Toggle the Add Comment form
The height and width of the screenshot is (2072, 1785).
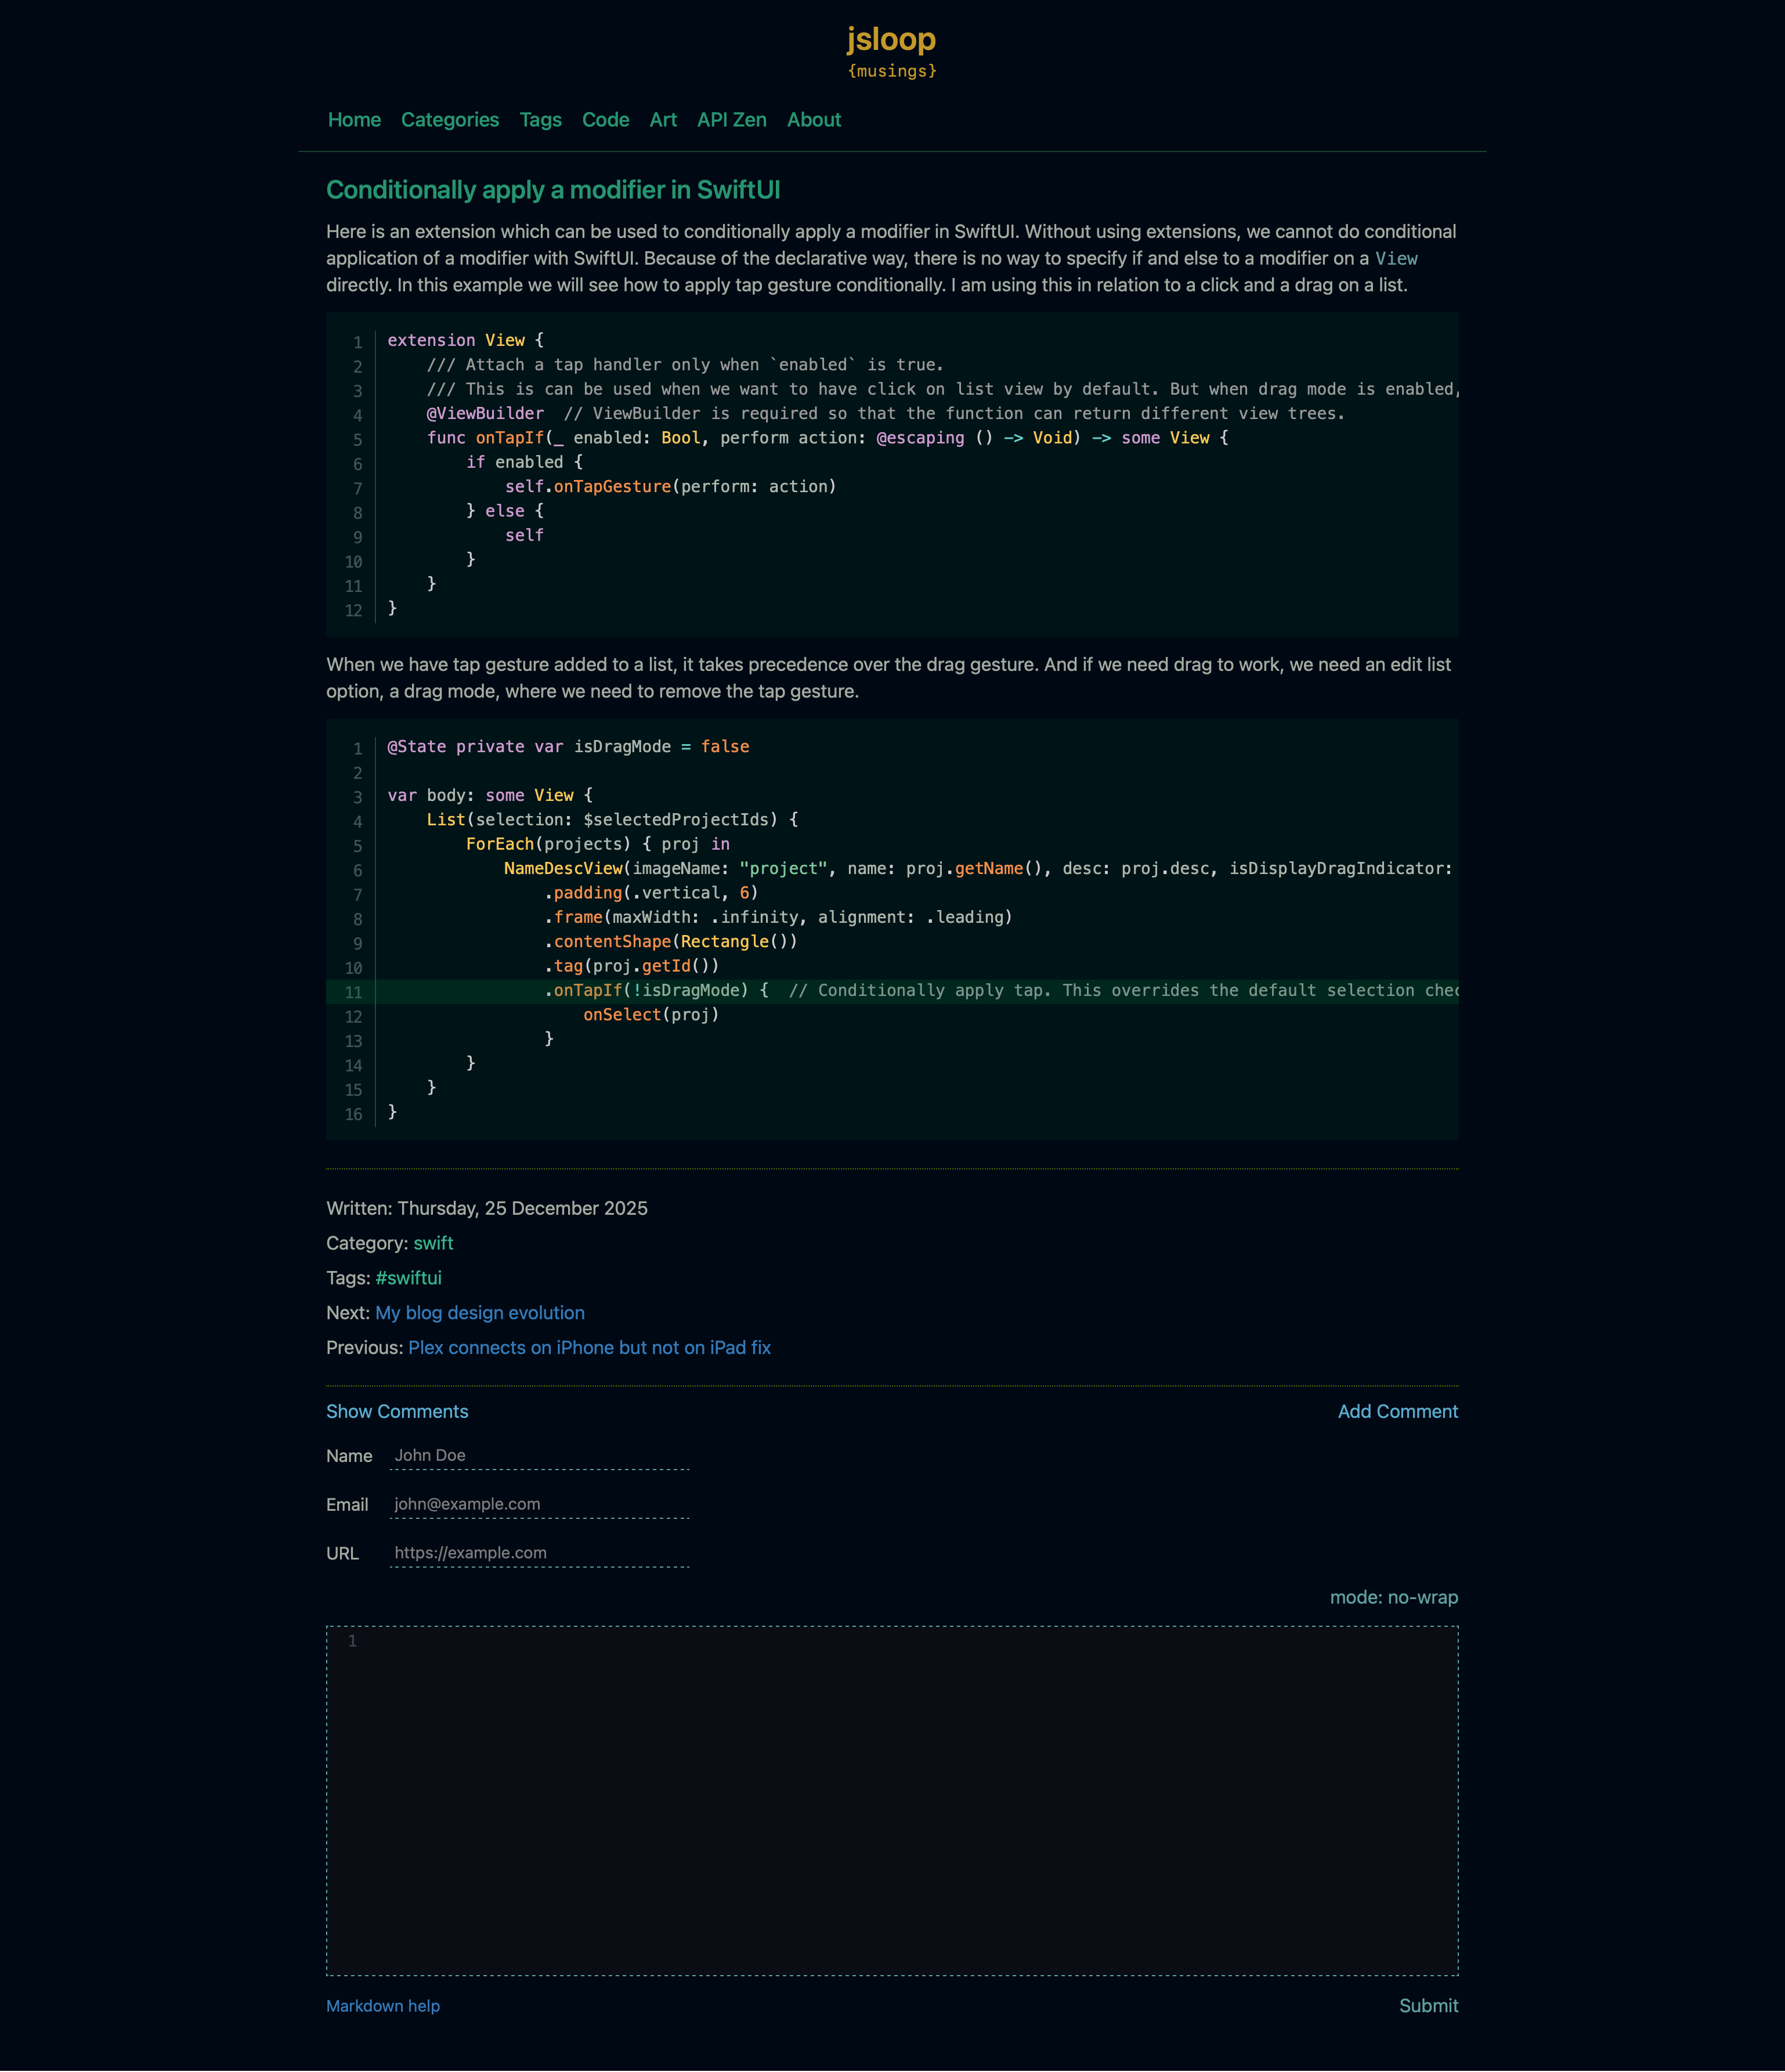[x=1397, y=1411]
